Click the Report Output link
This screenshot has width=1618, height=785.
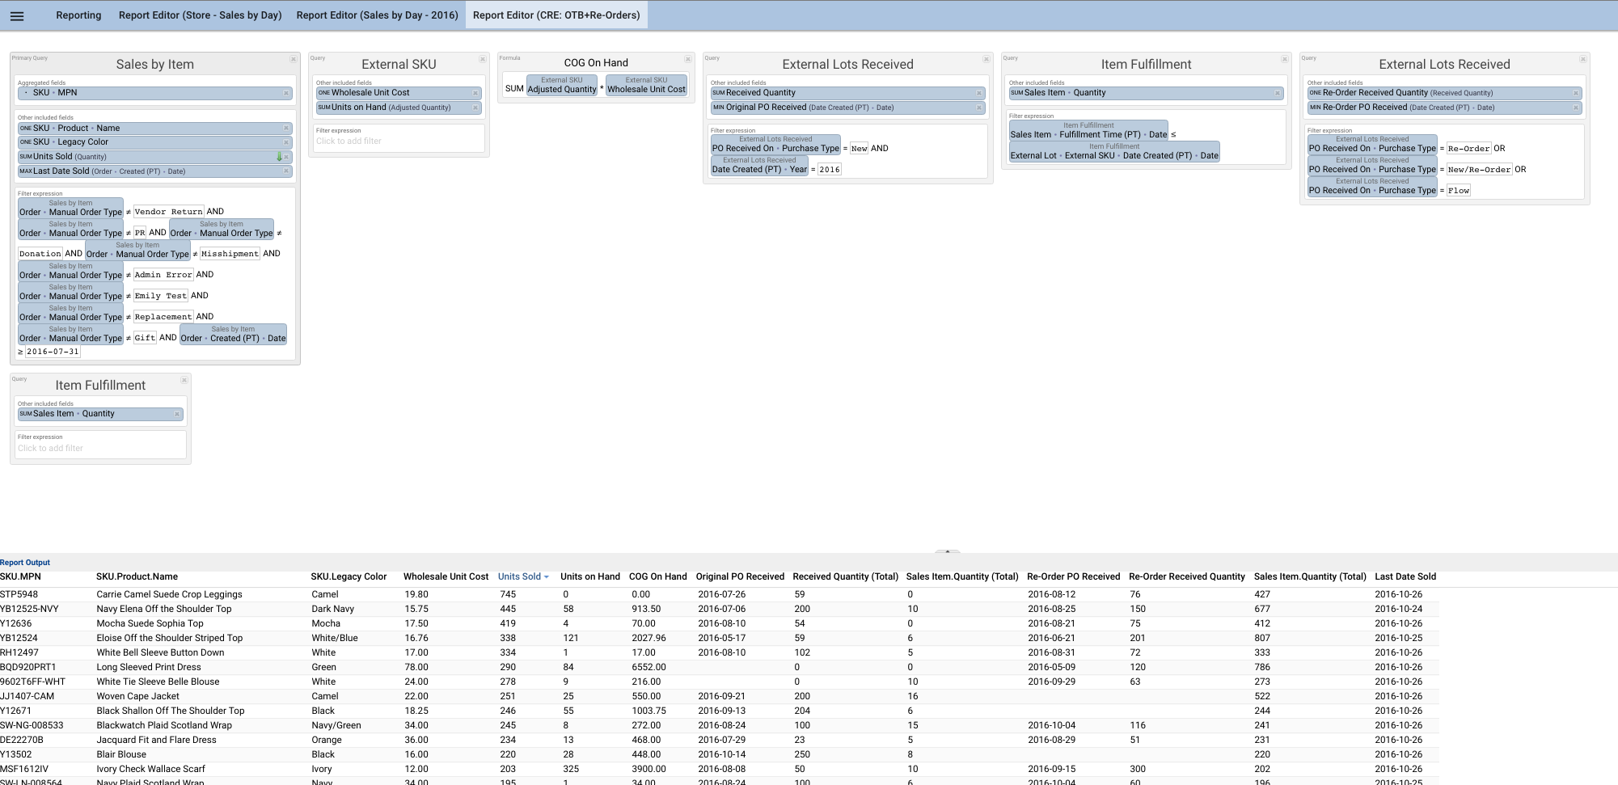pos(25,563)
